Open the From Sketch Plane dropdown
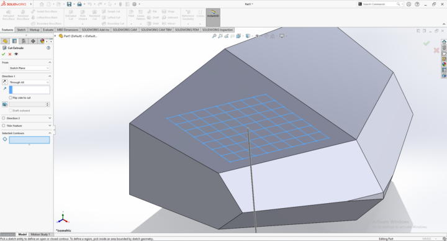 [29, 68]
